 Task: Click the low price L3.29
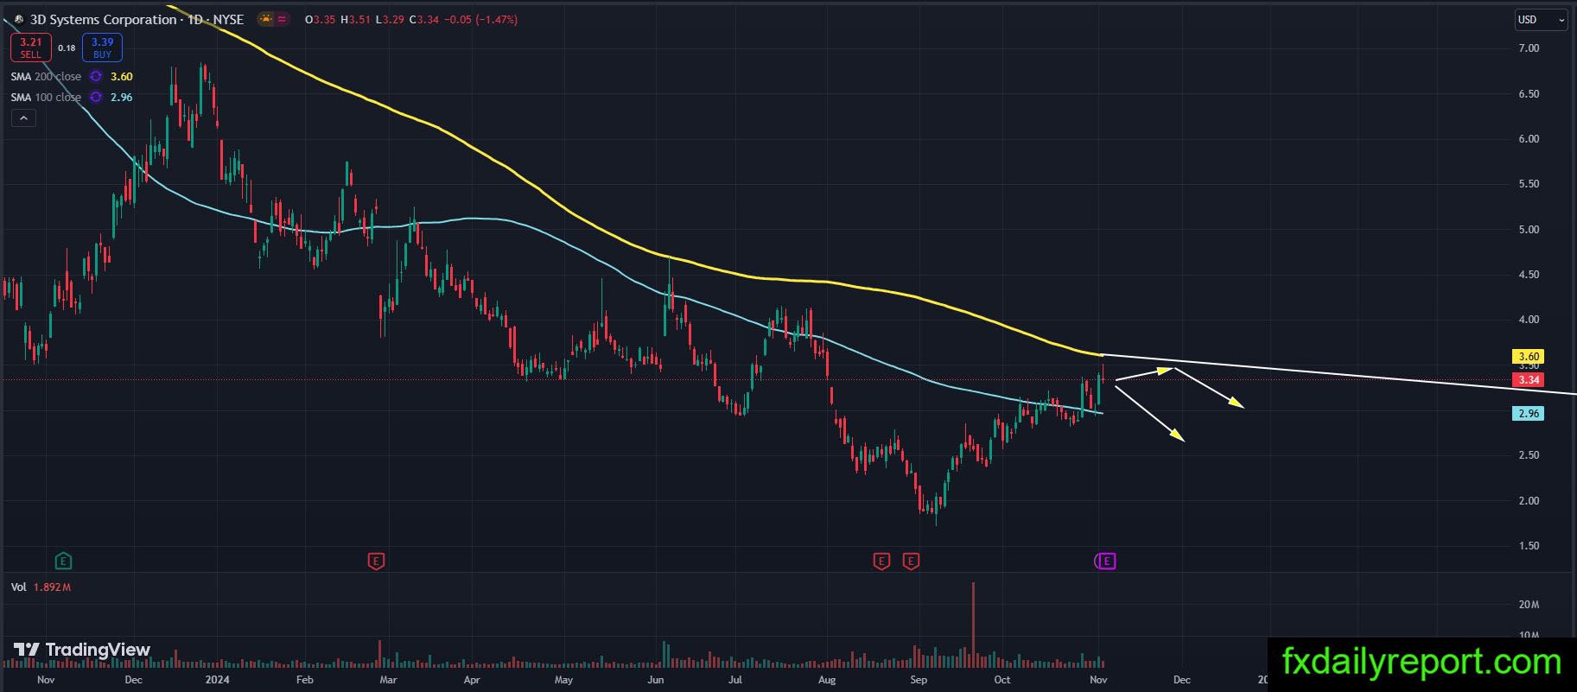[x=389, y=19]
